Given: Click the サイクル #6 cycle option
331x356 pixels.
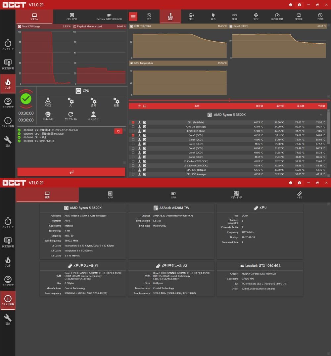Looking at the screenshot, I should 71,116.
